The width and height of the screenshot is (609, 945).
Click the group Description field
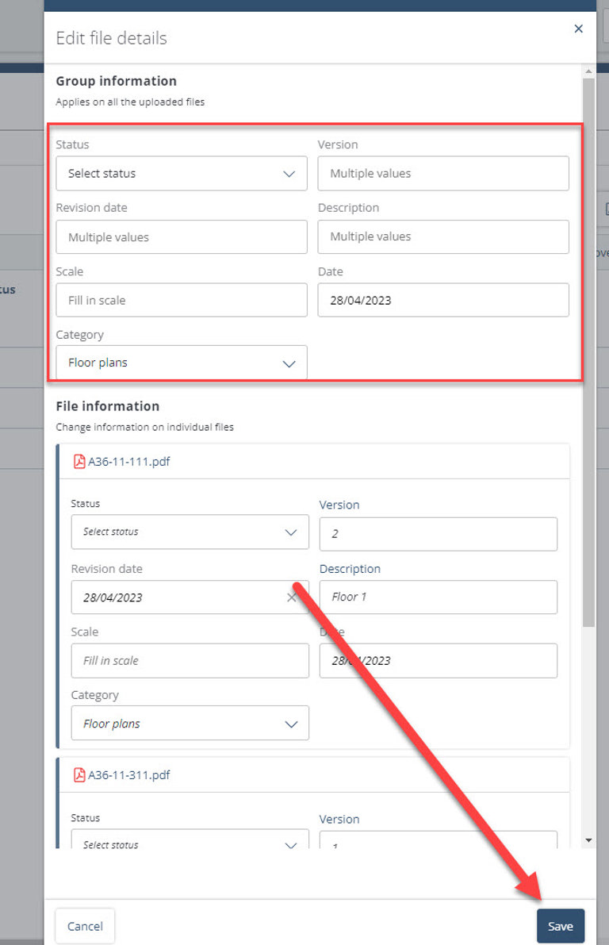[x=442, y=236]
